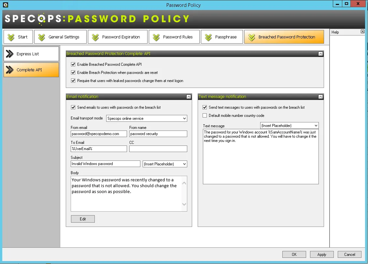Click the Apply button

coord(322,254)
